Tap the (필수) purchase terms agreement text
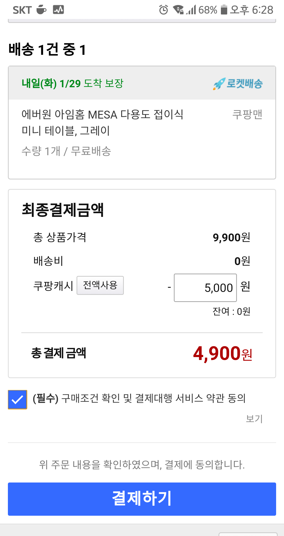The width and height of the screenshot is (284, 536). pyautogui.click(x=139, y=398)
